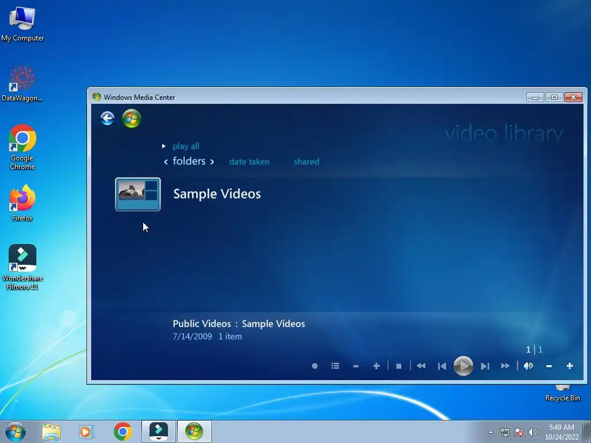The height and width of the screenshot is (443, 591).
Task: Skip to previous item button
Action: tap(442, 366)
